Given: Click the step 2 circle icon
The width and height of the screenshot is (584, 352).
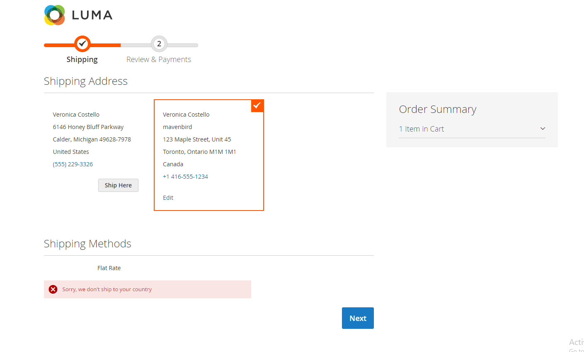Looking at the screenshot, I should click(x=159, y=44).
